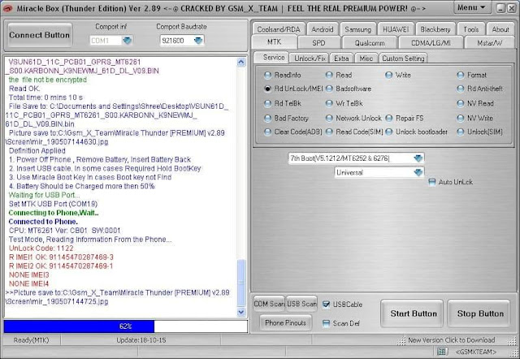520x359 pixels.
Task: Click the R IMEI1 OK log line
Action: (x=61, y=257)
